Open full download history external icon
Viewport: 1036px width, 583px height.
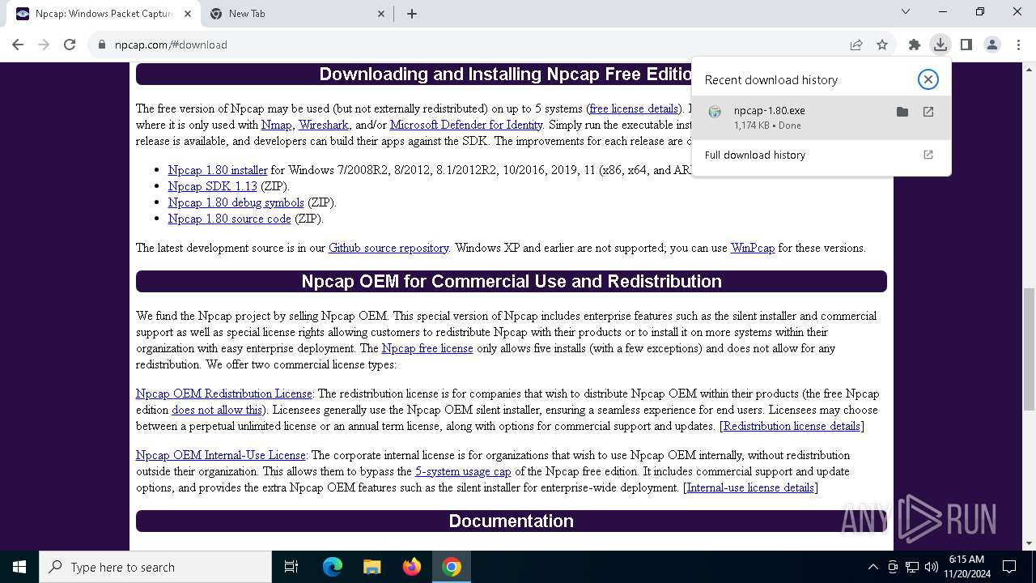click(x=928, y=155)
